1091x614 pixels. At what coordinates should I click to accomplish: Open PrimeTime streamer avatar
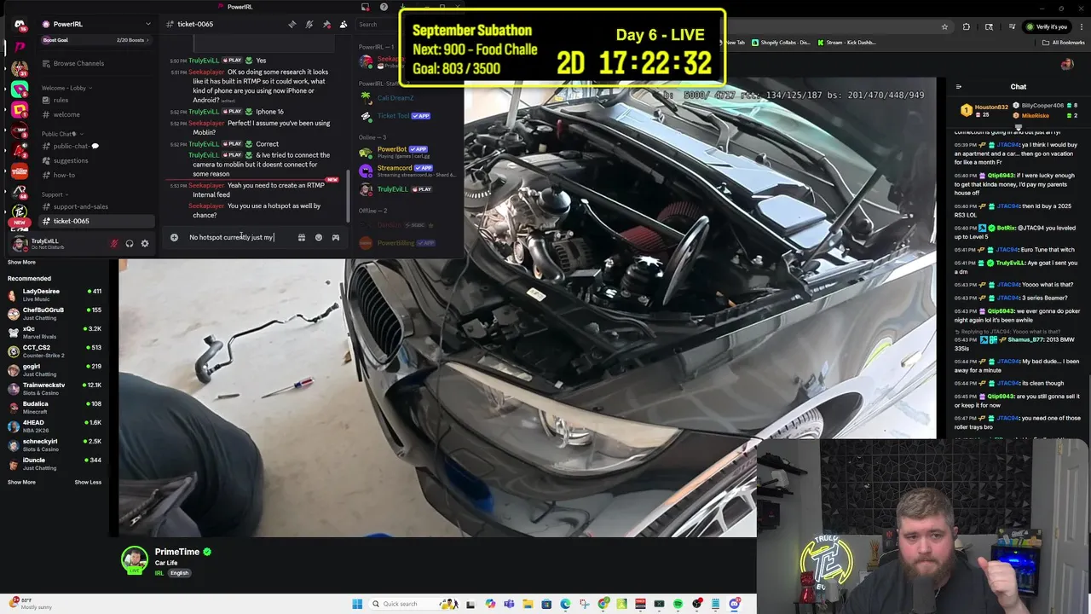(x=134, y=559)
